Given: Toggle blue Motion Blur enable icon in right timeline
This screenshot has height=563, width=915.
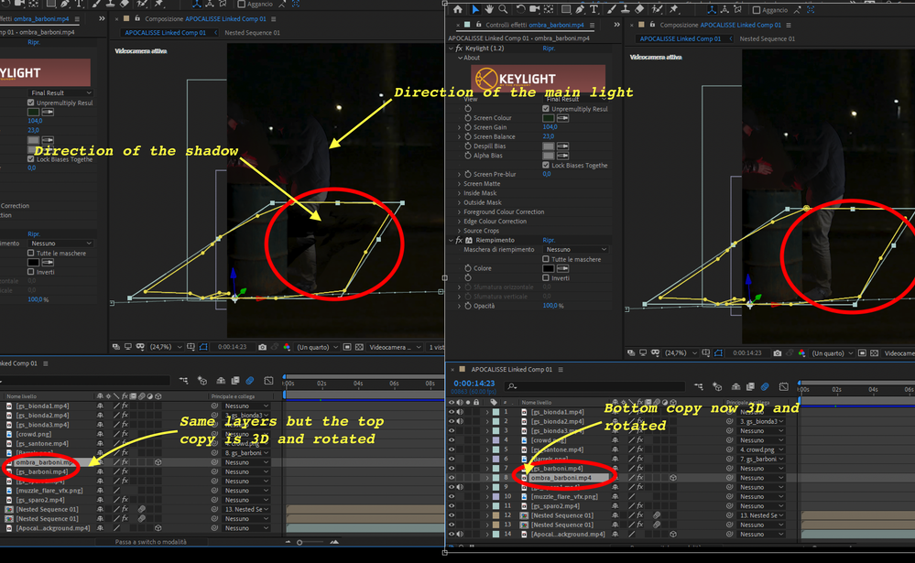Looking at the screenshot, I should pyautogui.click(x=765, y=387).
